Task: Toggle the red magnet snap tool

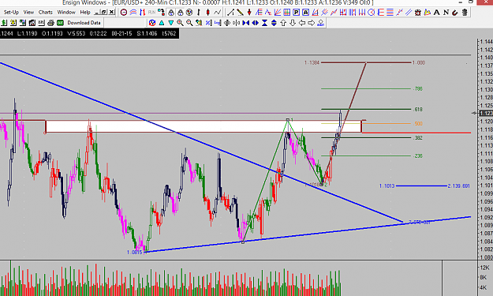Action: point(455,13)
